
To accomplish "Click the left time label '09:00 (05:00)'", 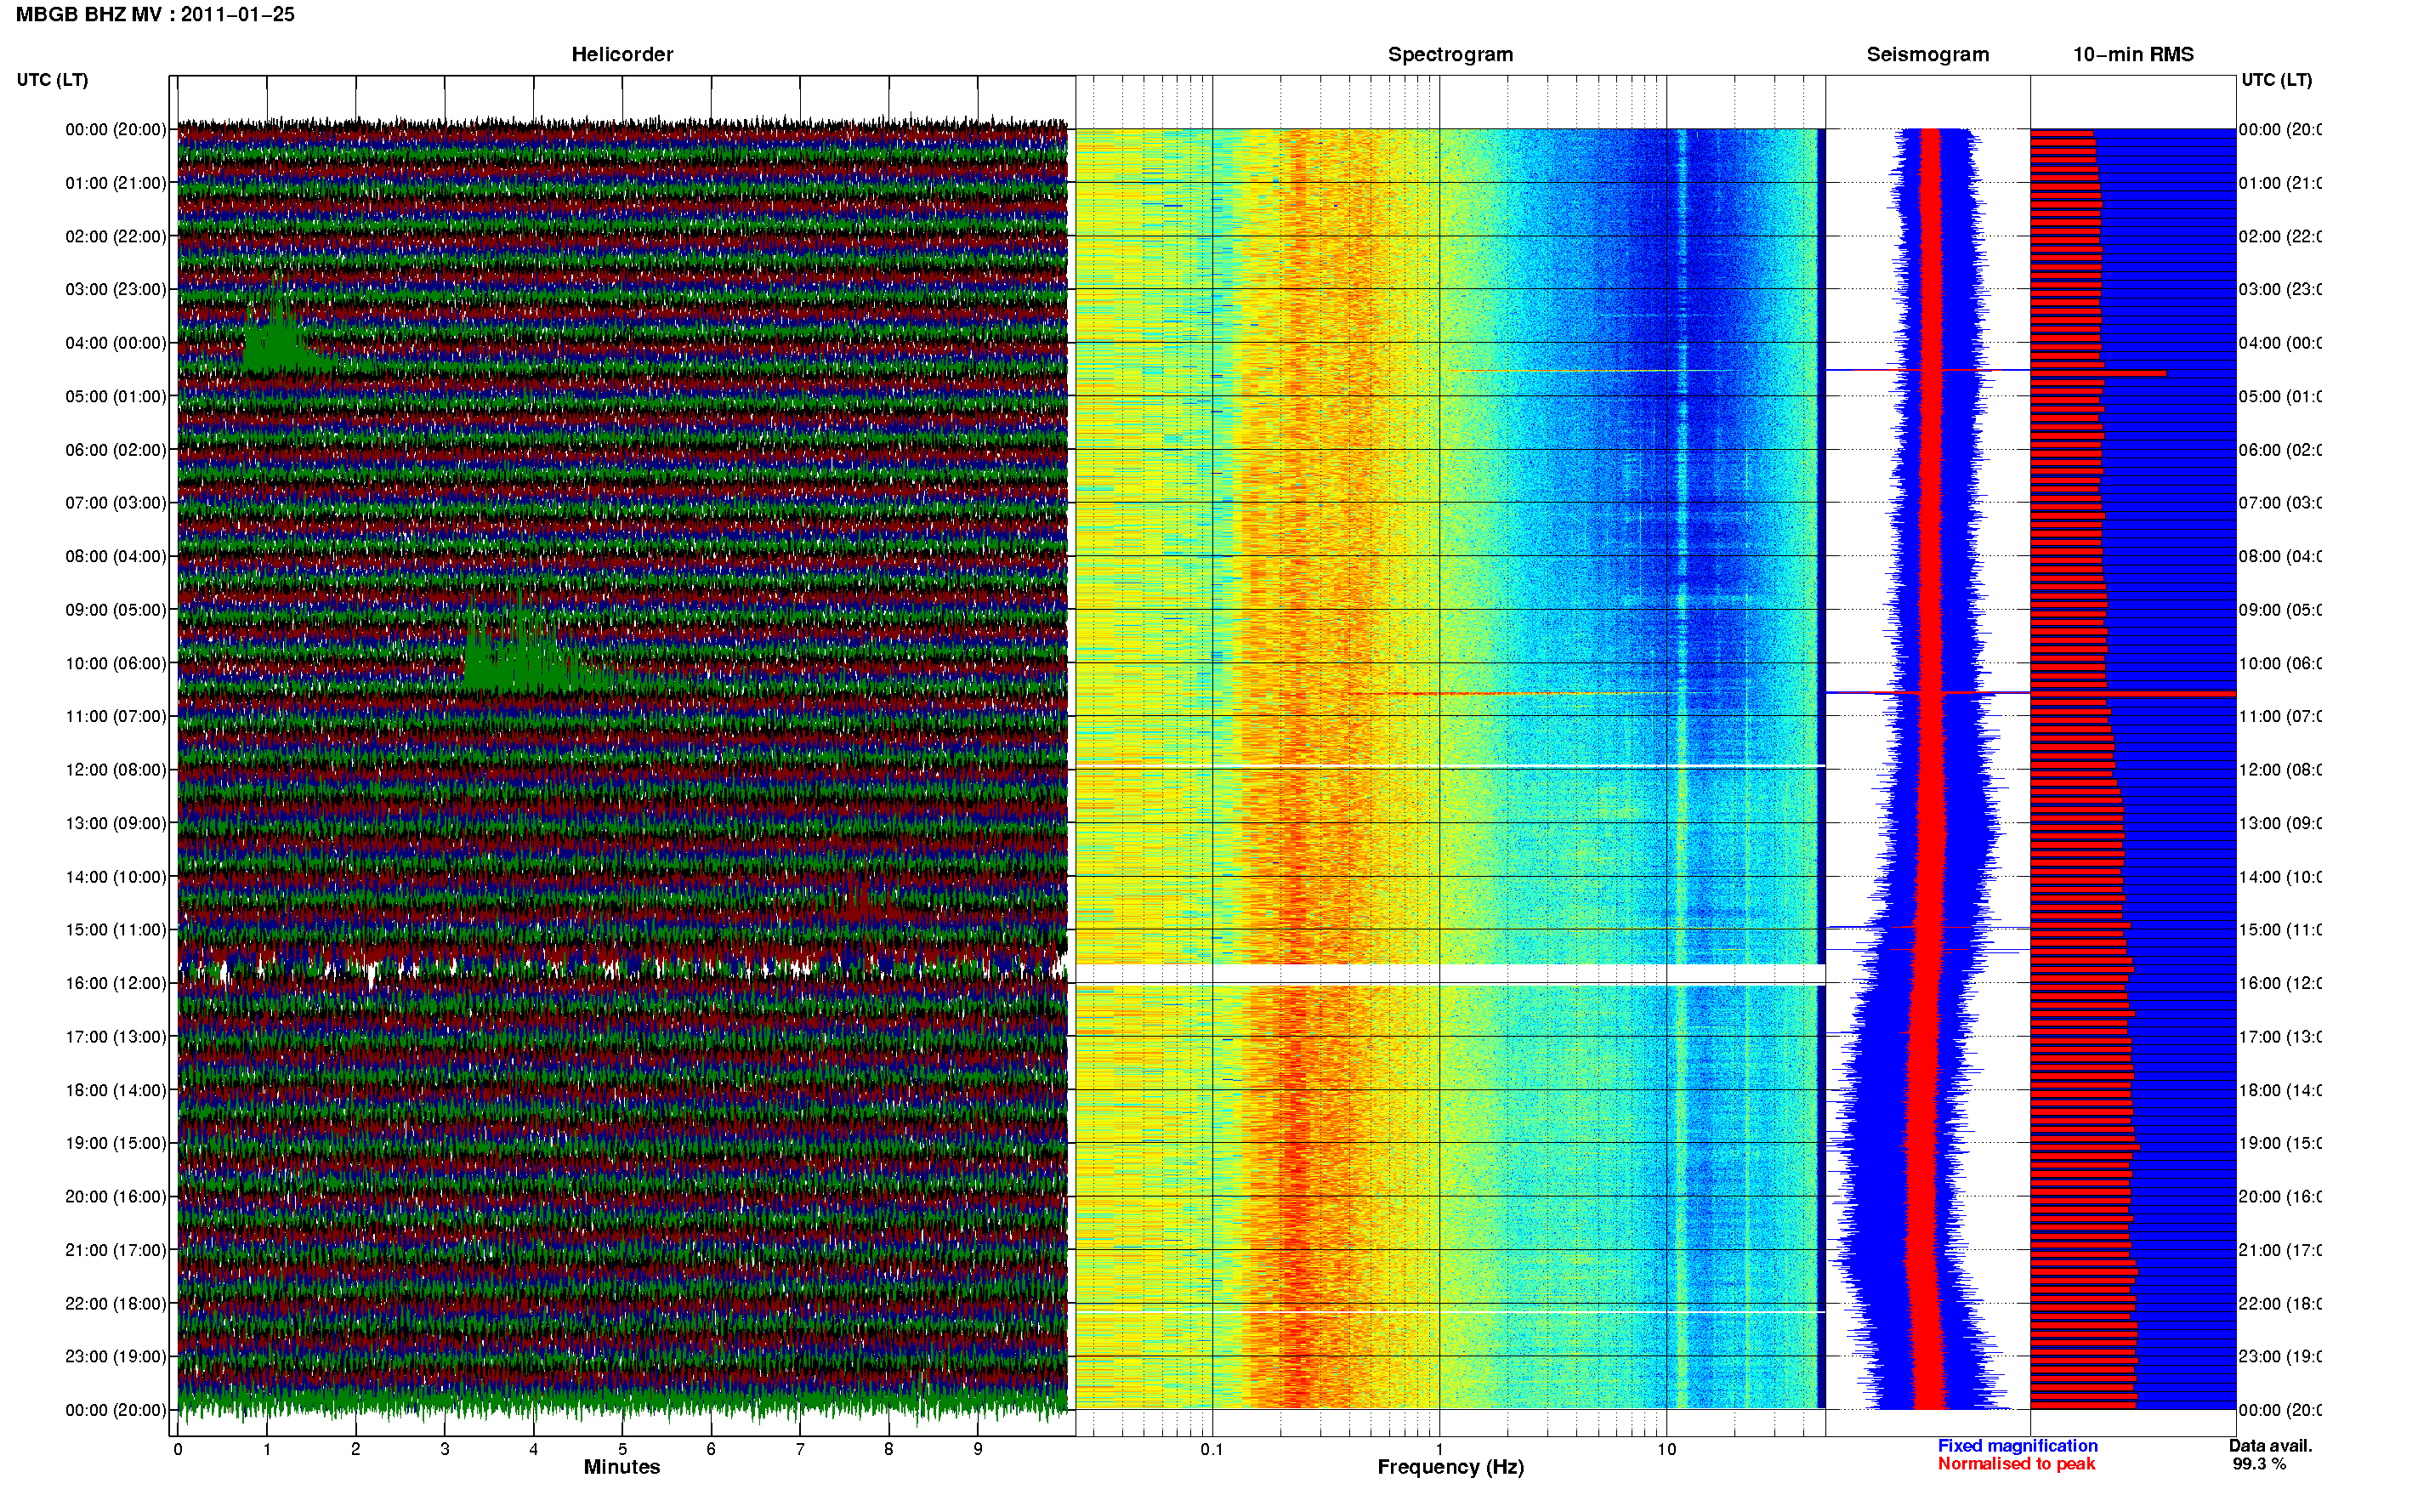I will [116, 609].
